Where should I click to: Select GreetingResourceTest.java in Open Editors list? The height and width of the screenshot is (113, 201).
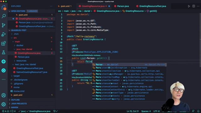(32, 26)
